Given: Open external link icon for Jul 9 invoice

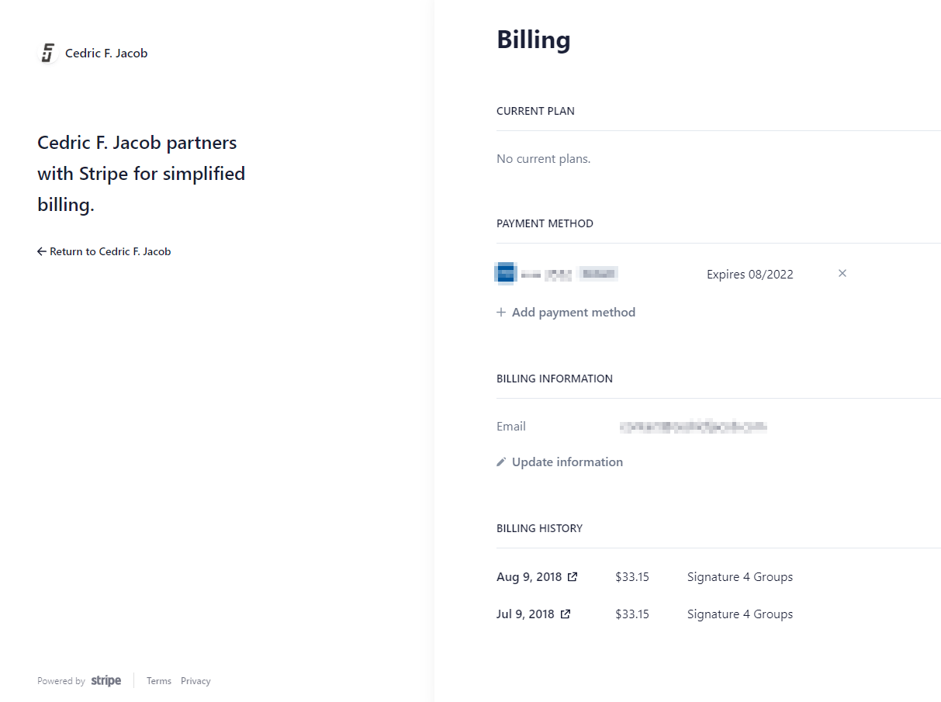Looking at the screenshot, I should [x=566, y=614].
